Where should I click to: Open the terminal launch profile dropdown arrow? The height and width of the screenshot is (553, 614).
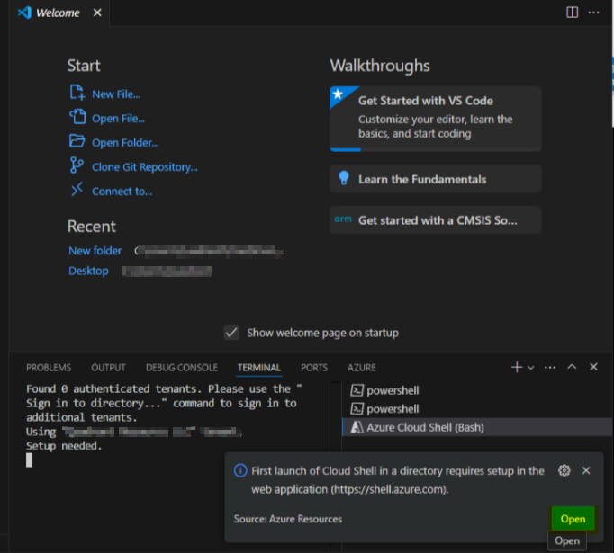[x=530, y=367]
